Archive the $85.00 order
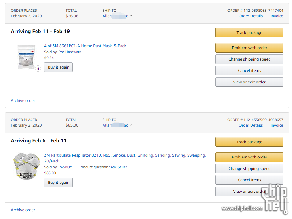This screenshot has width=292, height=219. click(23, 210)
